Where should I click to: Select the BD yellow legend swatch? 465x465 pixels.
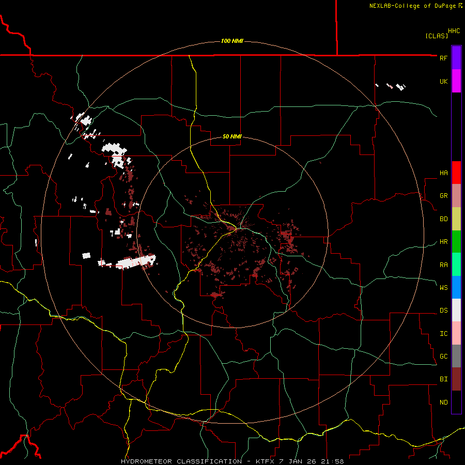point(456,219)
